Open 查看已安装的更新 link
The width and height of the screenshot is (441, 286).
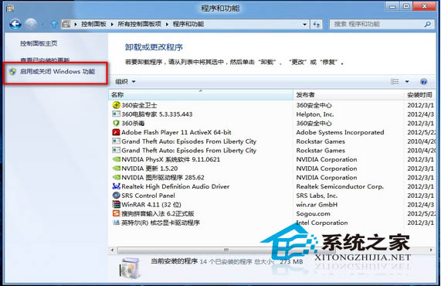[45, 60]
